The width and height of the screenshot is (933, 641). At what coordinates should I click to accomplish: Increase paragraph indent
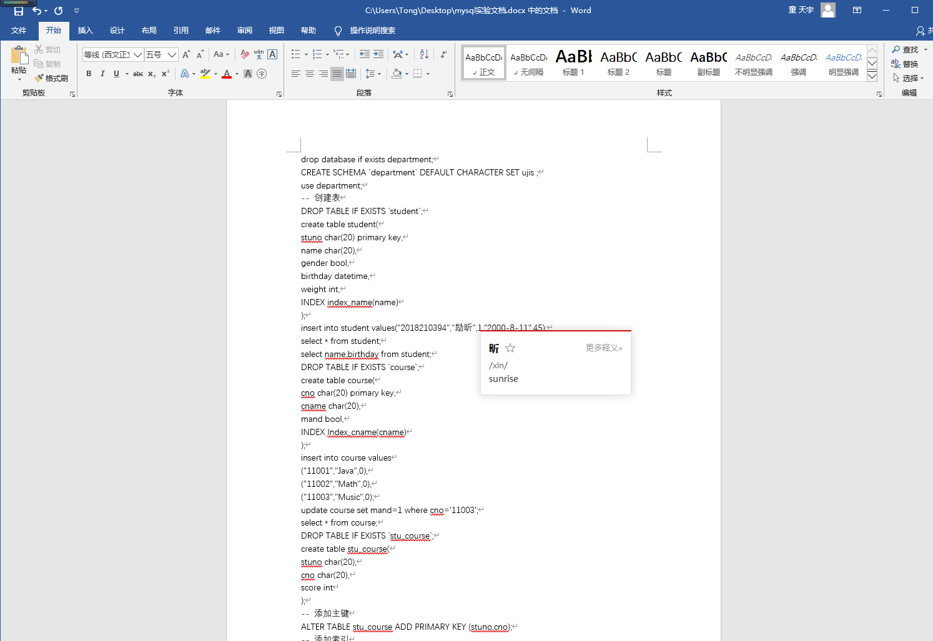[378, 54]
